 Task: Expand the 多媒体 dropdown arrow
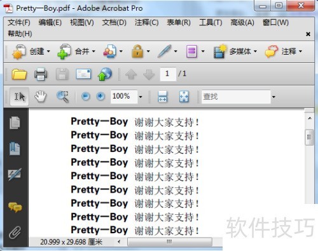(255, 51)
